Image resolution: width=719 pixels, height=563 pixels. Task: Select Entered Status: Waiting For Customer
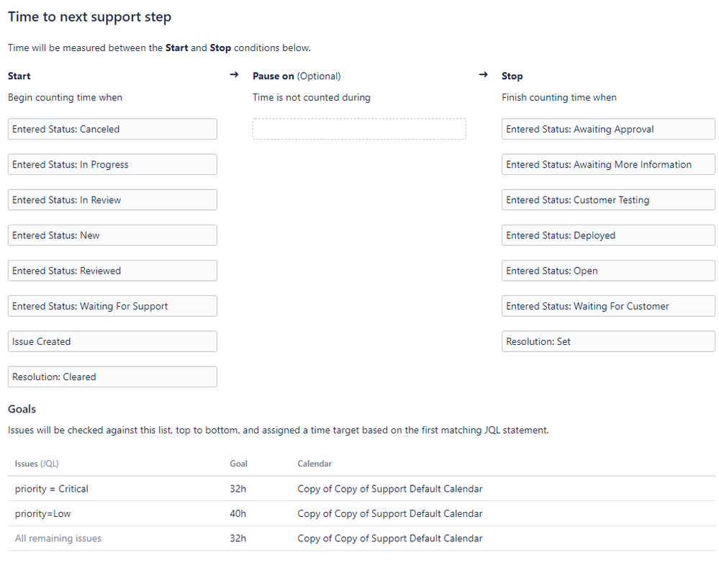(608, 306)
